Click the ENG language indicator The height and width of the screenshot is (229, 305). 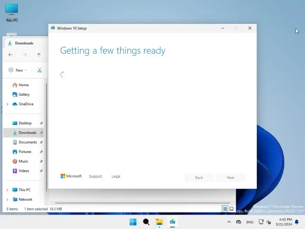[250, 222]
